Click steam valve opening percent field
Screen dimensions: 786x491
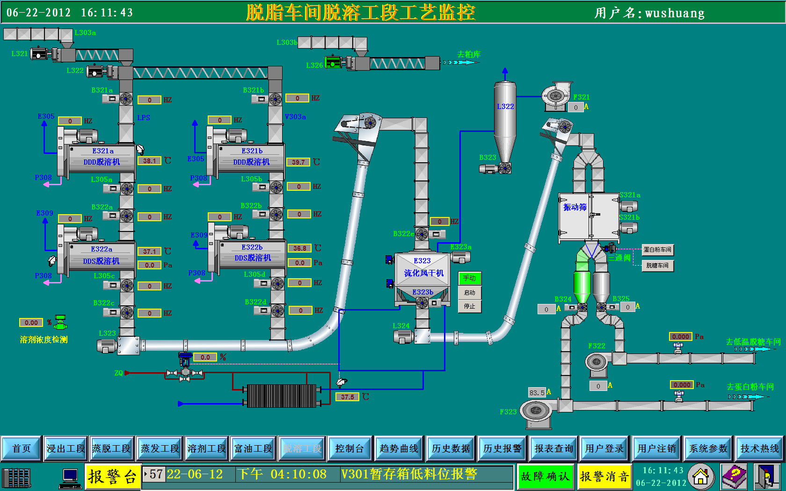point(205,357)
